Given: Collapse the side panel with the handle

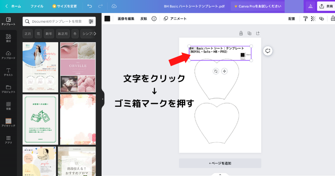Looking at the screenshot, I should (x=103, y=99).
